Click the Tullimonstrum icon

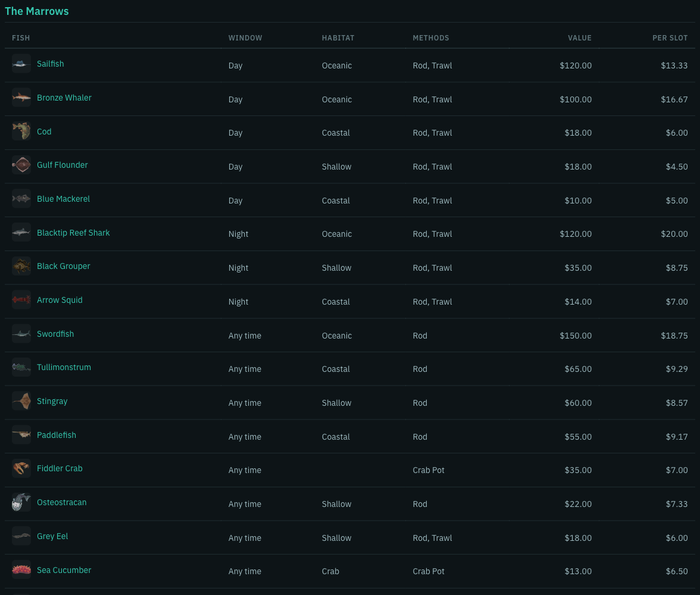[x=21, y=367]
